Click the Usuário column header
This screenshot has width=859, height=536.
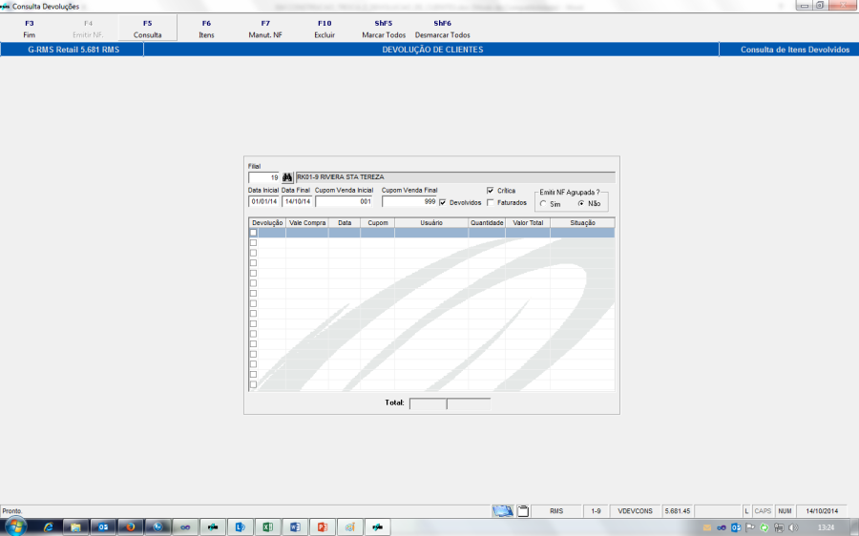pyautogui.click(x=431, y=223)
